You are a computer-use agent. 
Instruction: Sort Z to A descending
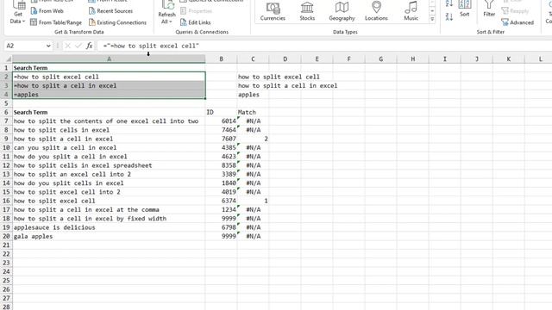[x=449, y=16]
